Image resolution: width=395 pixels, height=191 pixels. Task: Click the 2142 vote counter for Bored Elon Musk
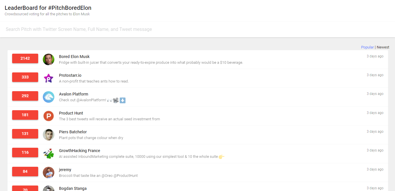point(25,58)
